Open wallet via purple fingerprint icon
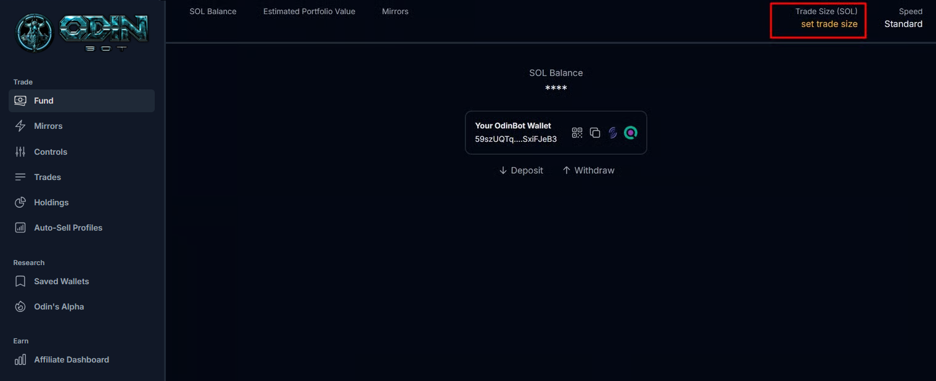This screenshot has width=936, height=381. pos(612,133)
